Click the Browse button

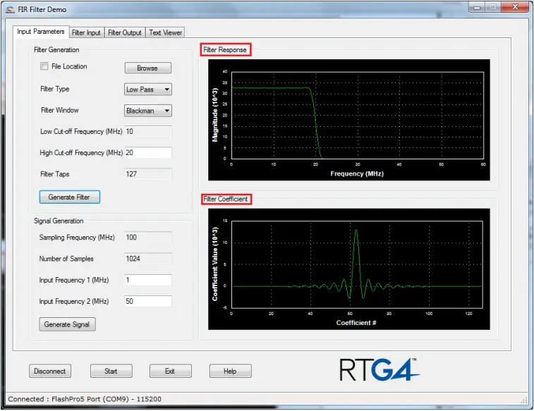point(148,68)
